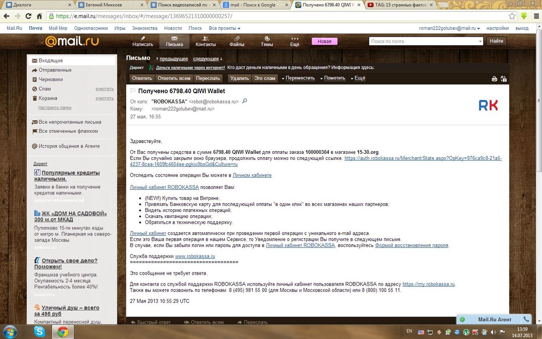Image resolution: width=542 pixels, height=339 pixels.
Task: Click Ответить всем button
Action: point(174,78)
